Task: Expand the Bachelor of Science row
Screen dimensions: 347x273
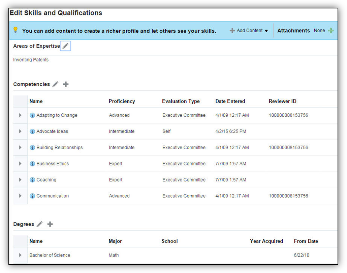Action: point(20,255)
